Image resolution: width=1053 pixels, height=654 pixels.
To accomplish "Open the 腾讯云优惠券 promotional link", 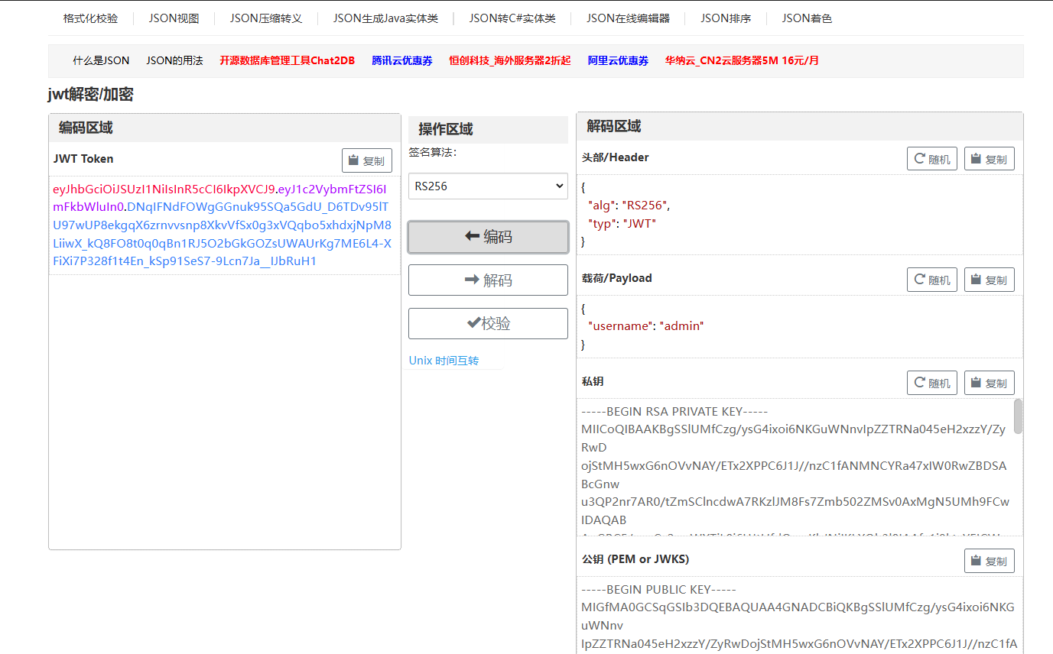I will [x=401, y=60].
